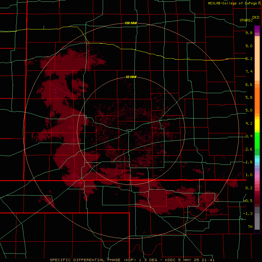
Task: Click the 100 NMI range ring label
Action: [131, 23]
